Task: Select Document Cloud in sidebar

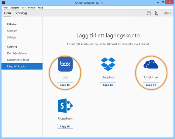Action: tap(18, 60)
